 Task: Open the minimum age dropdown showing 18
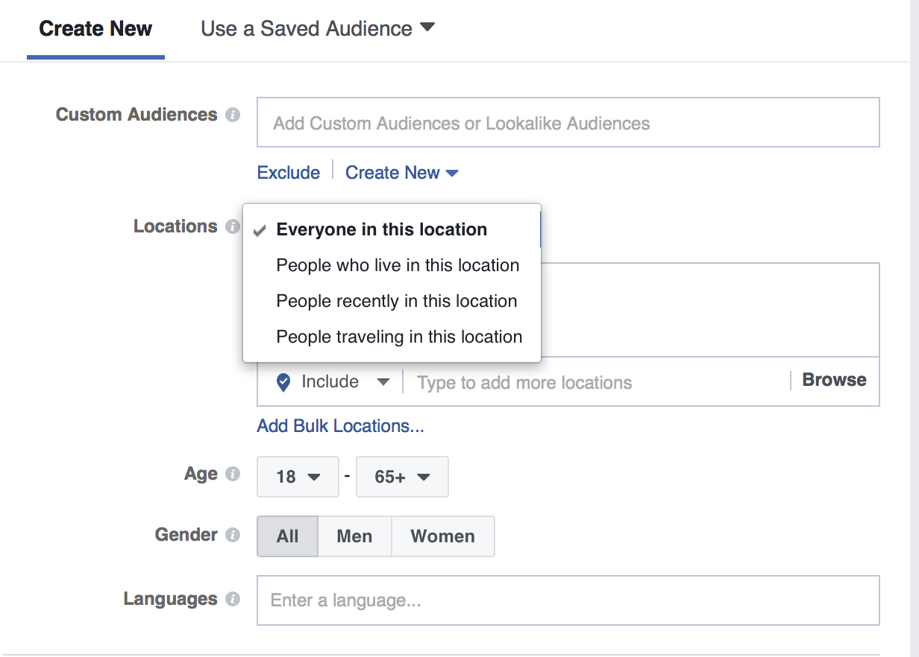[x=298, y=477]
